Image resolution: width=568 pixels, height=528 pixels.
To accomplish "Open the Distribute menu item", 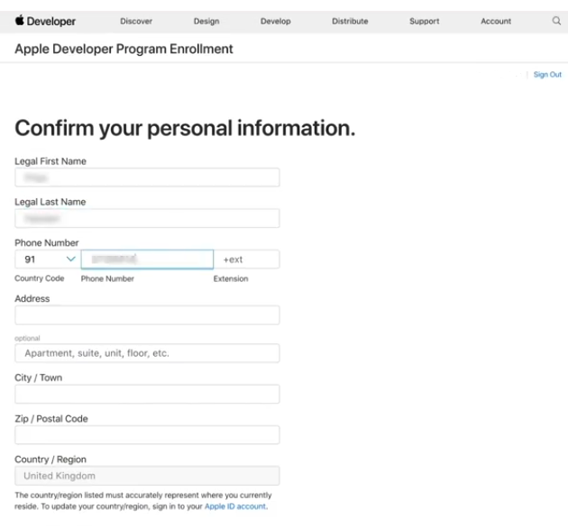I will [350, 22].
